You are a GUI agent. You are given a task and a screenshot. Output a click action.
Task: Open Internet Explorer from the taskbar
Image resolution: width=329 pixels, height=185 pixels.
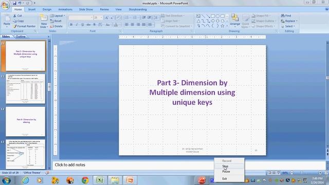[x=25, y=180]
